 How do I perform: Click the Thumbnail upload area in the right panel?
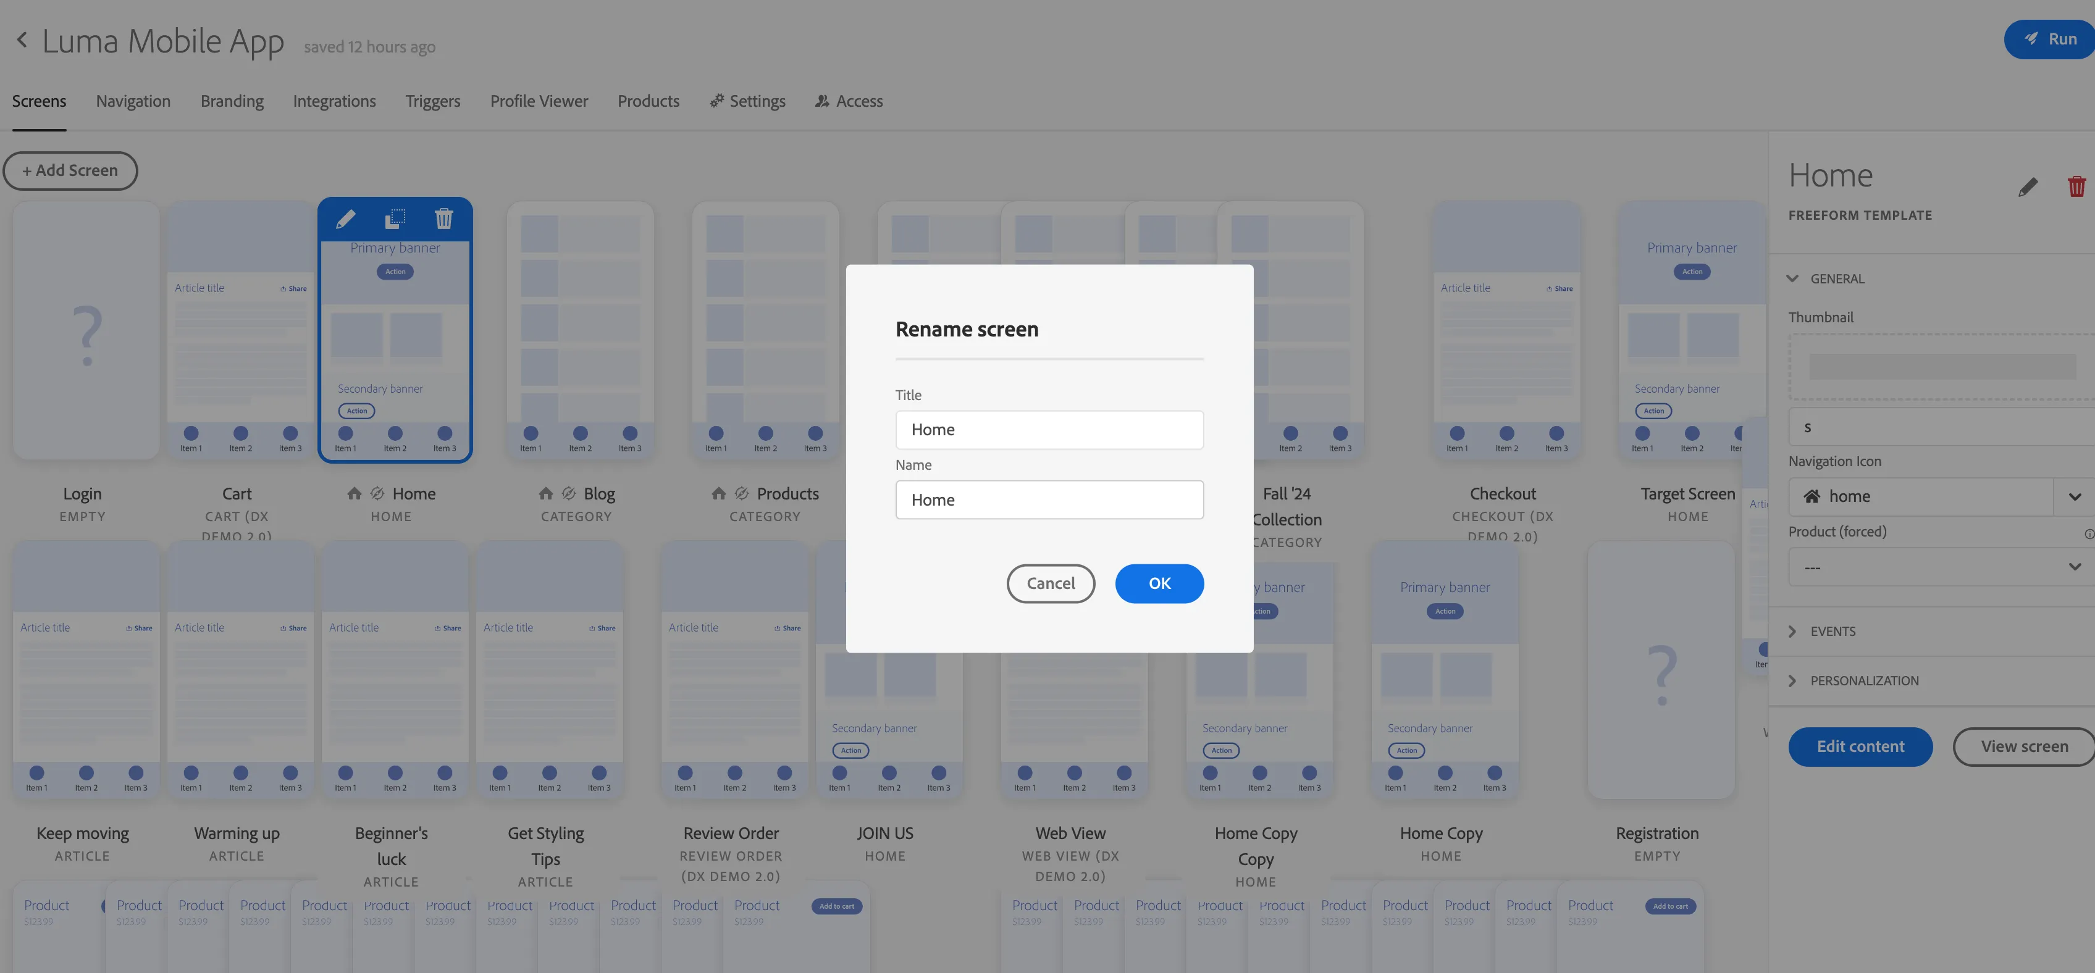tap(1941, 367)
